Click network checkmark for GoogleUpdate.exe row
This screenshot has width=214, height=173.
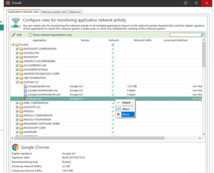pos(113,86)
